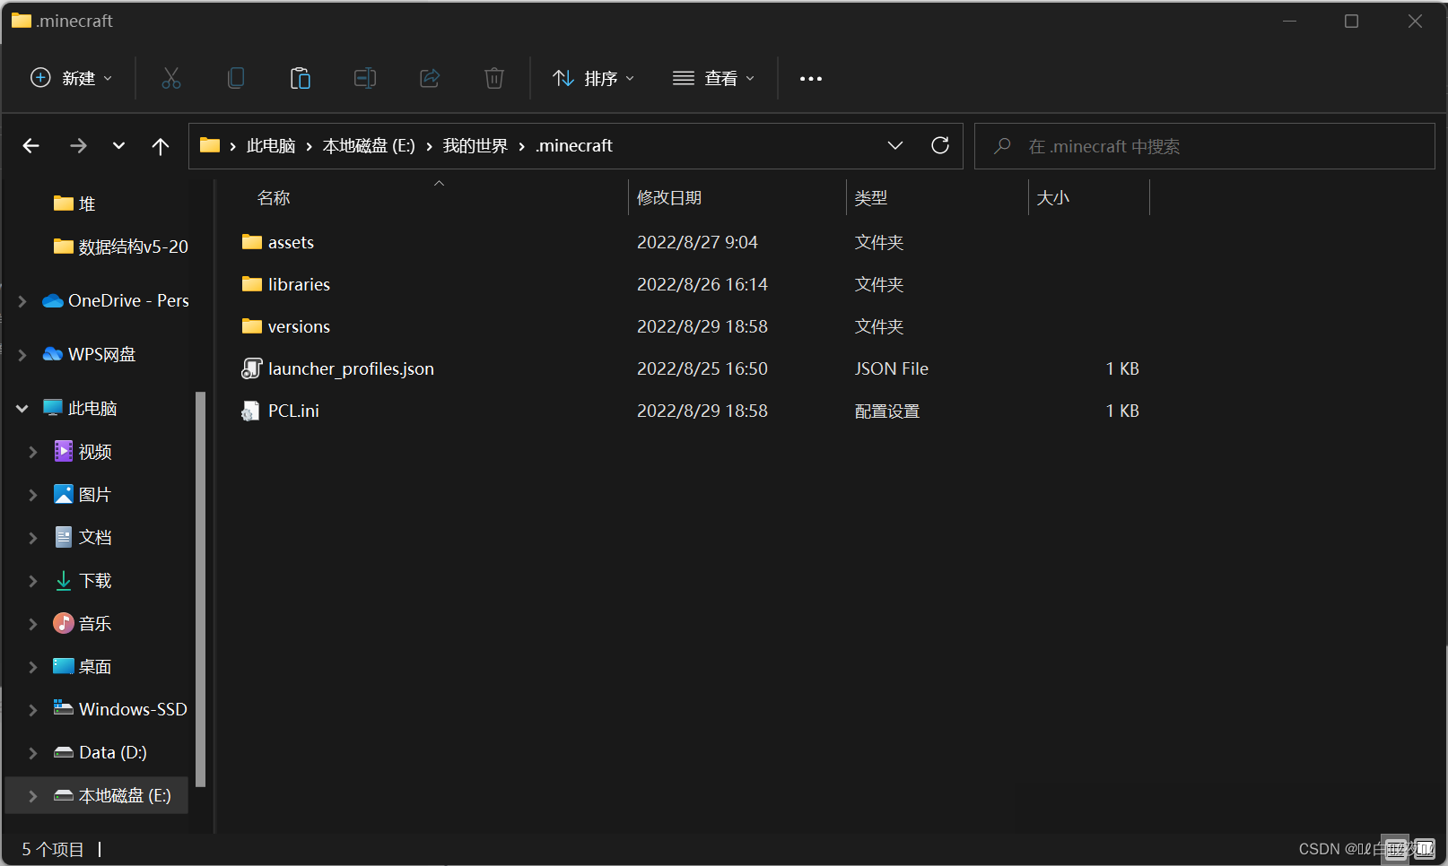Sort by the 修改日期 column header

669,198
